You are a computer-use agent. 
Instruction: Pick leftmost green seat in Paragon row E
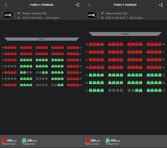pyautogui.click(x=21, y=60)
